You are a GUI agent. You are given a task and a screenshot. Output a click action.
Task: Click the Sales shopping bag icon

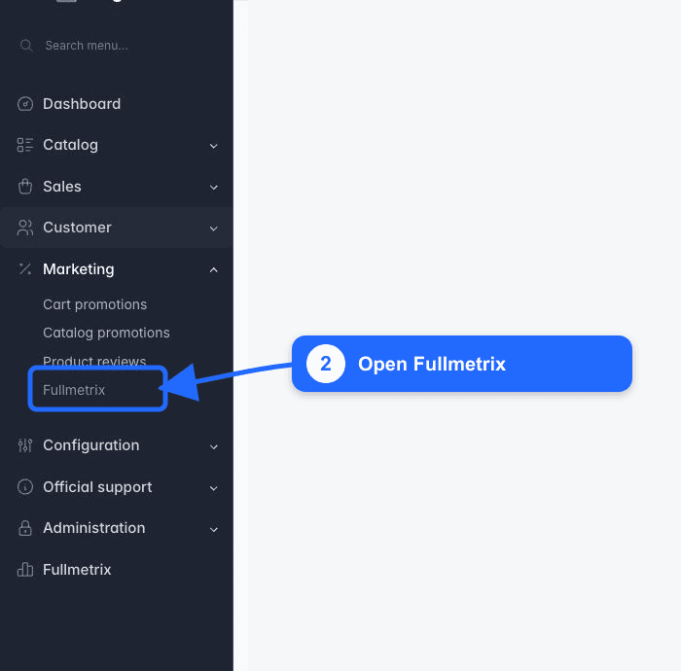click(25, 186)
